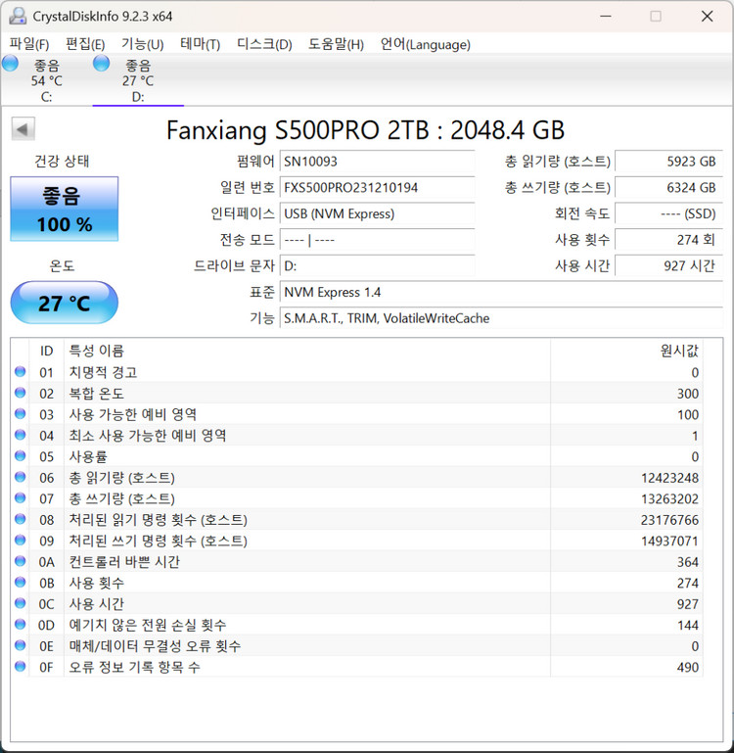Click status orb of row 0D 예기치 않은 전원 손실 횟수
The image size is (734, 753).
(x=21, y=625)
